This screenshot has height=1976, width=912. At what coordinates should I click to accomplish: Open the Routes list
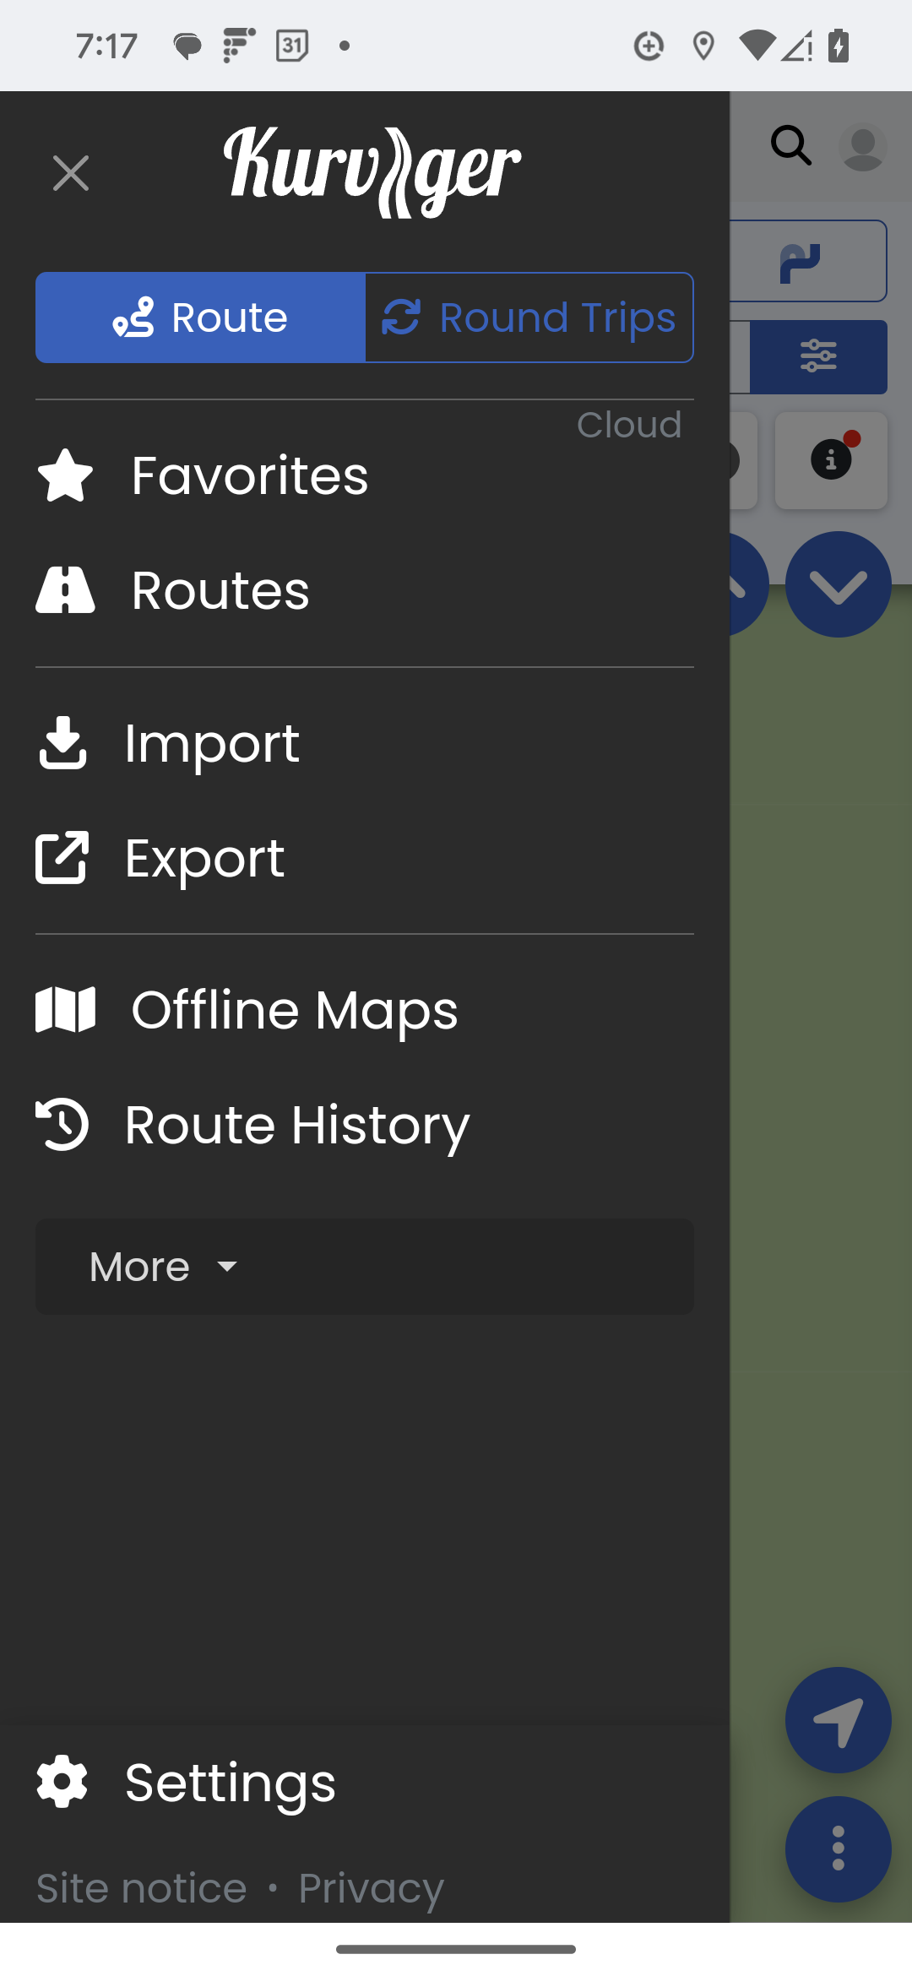coord(220,590)
